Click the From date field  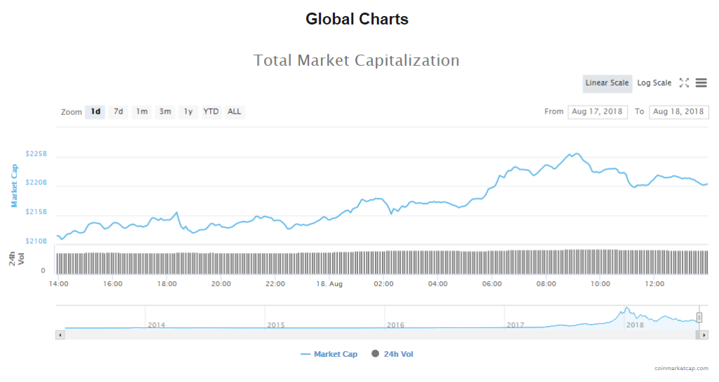coord(598,111)
